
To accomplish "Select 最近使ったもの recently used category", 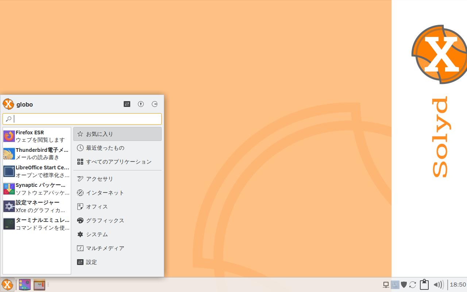I will (x=117, y=148).
